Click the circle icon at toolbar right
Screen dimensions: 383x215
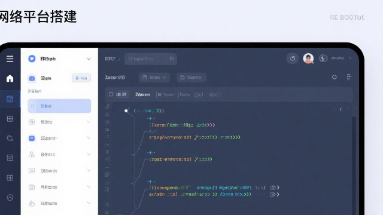[x=335, y=77]
